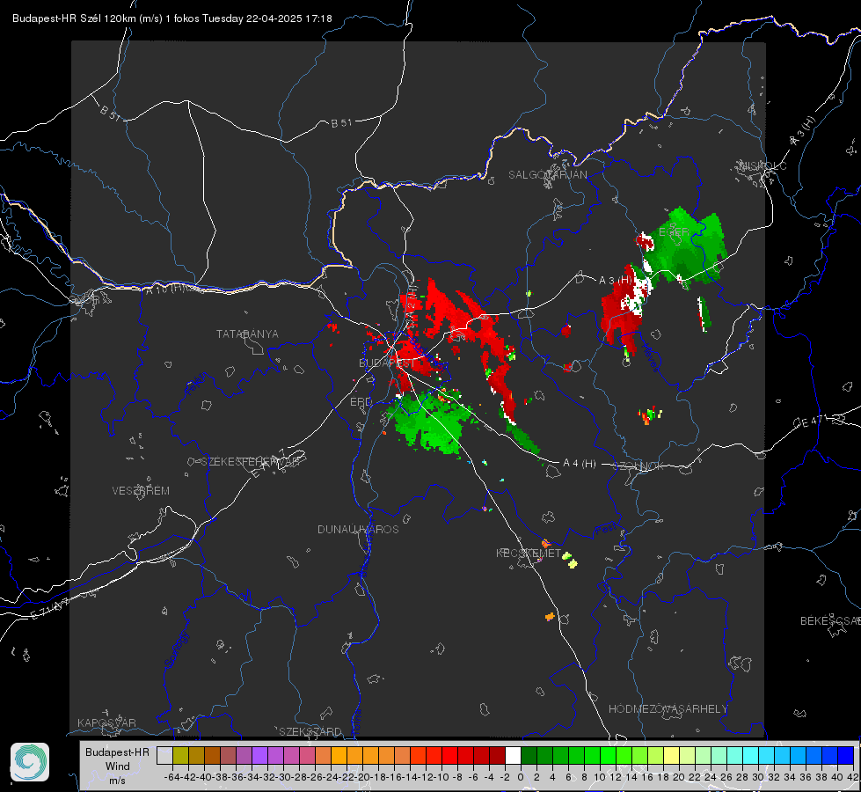Image resolution: width=861 pixels, height=792 pixels.
Task: Select the light gray first legend swatch
Action: (x=164, y=755)
